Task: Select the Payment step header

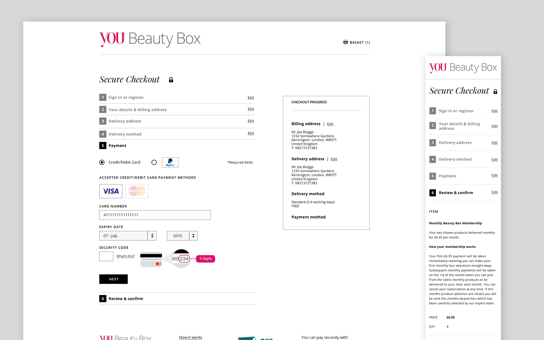Action: [x=117, y=145]
